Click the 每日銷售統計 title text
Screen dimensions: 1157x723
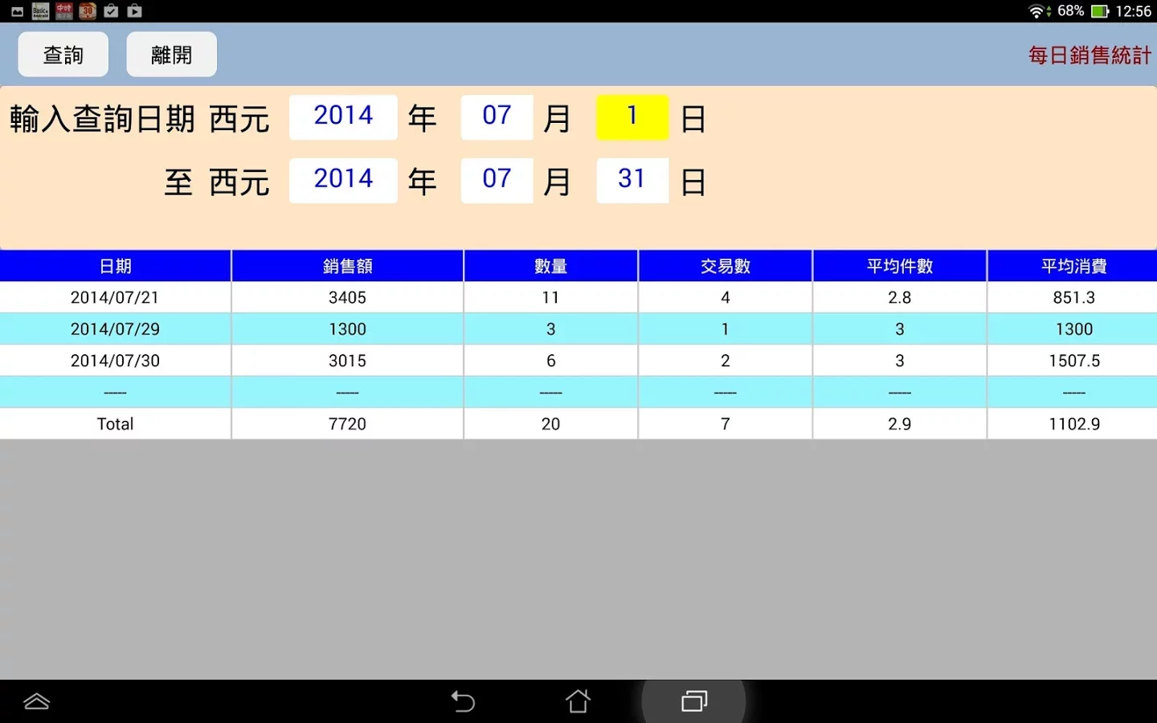click(x=1090, y=55)
